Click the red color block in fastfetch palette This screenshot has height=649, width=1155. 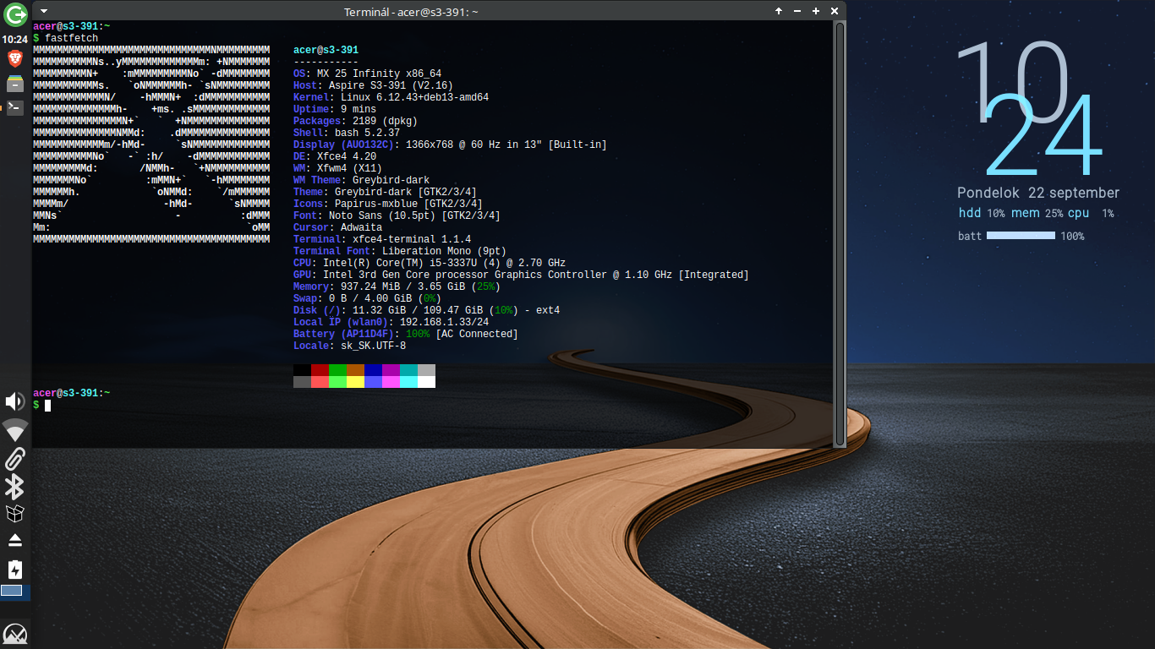pos(320,370)
